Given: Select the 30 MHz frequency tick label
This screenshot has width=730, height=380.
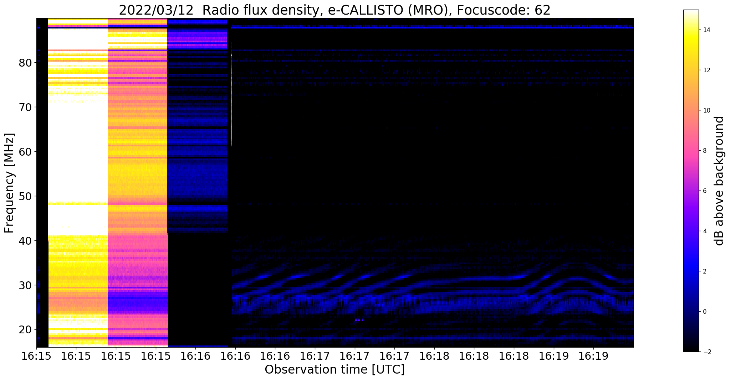Looking at the screenshot, I should tap(26, 286).
